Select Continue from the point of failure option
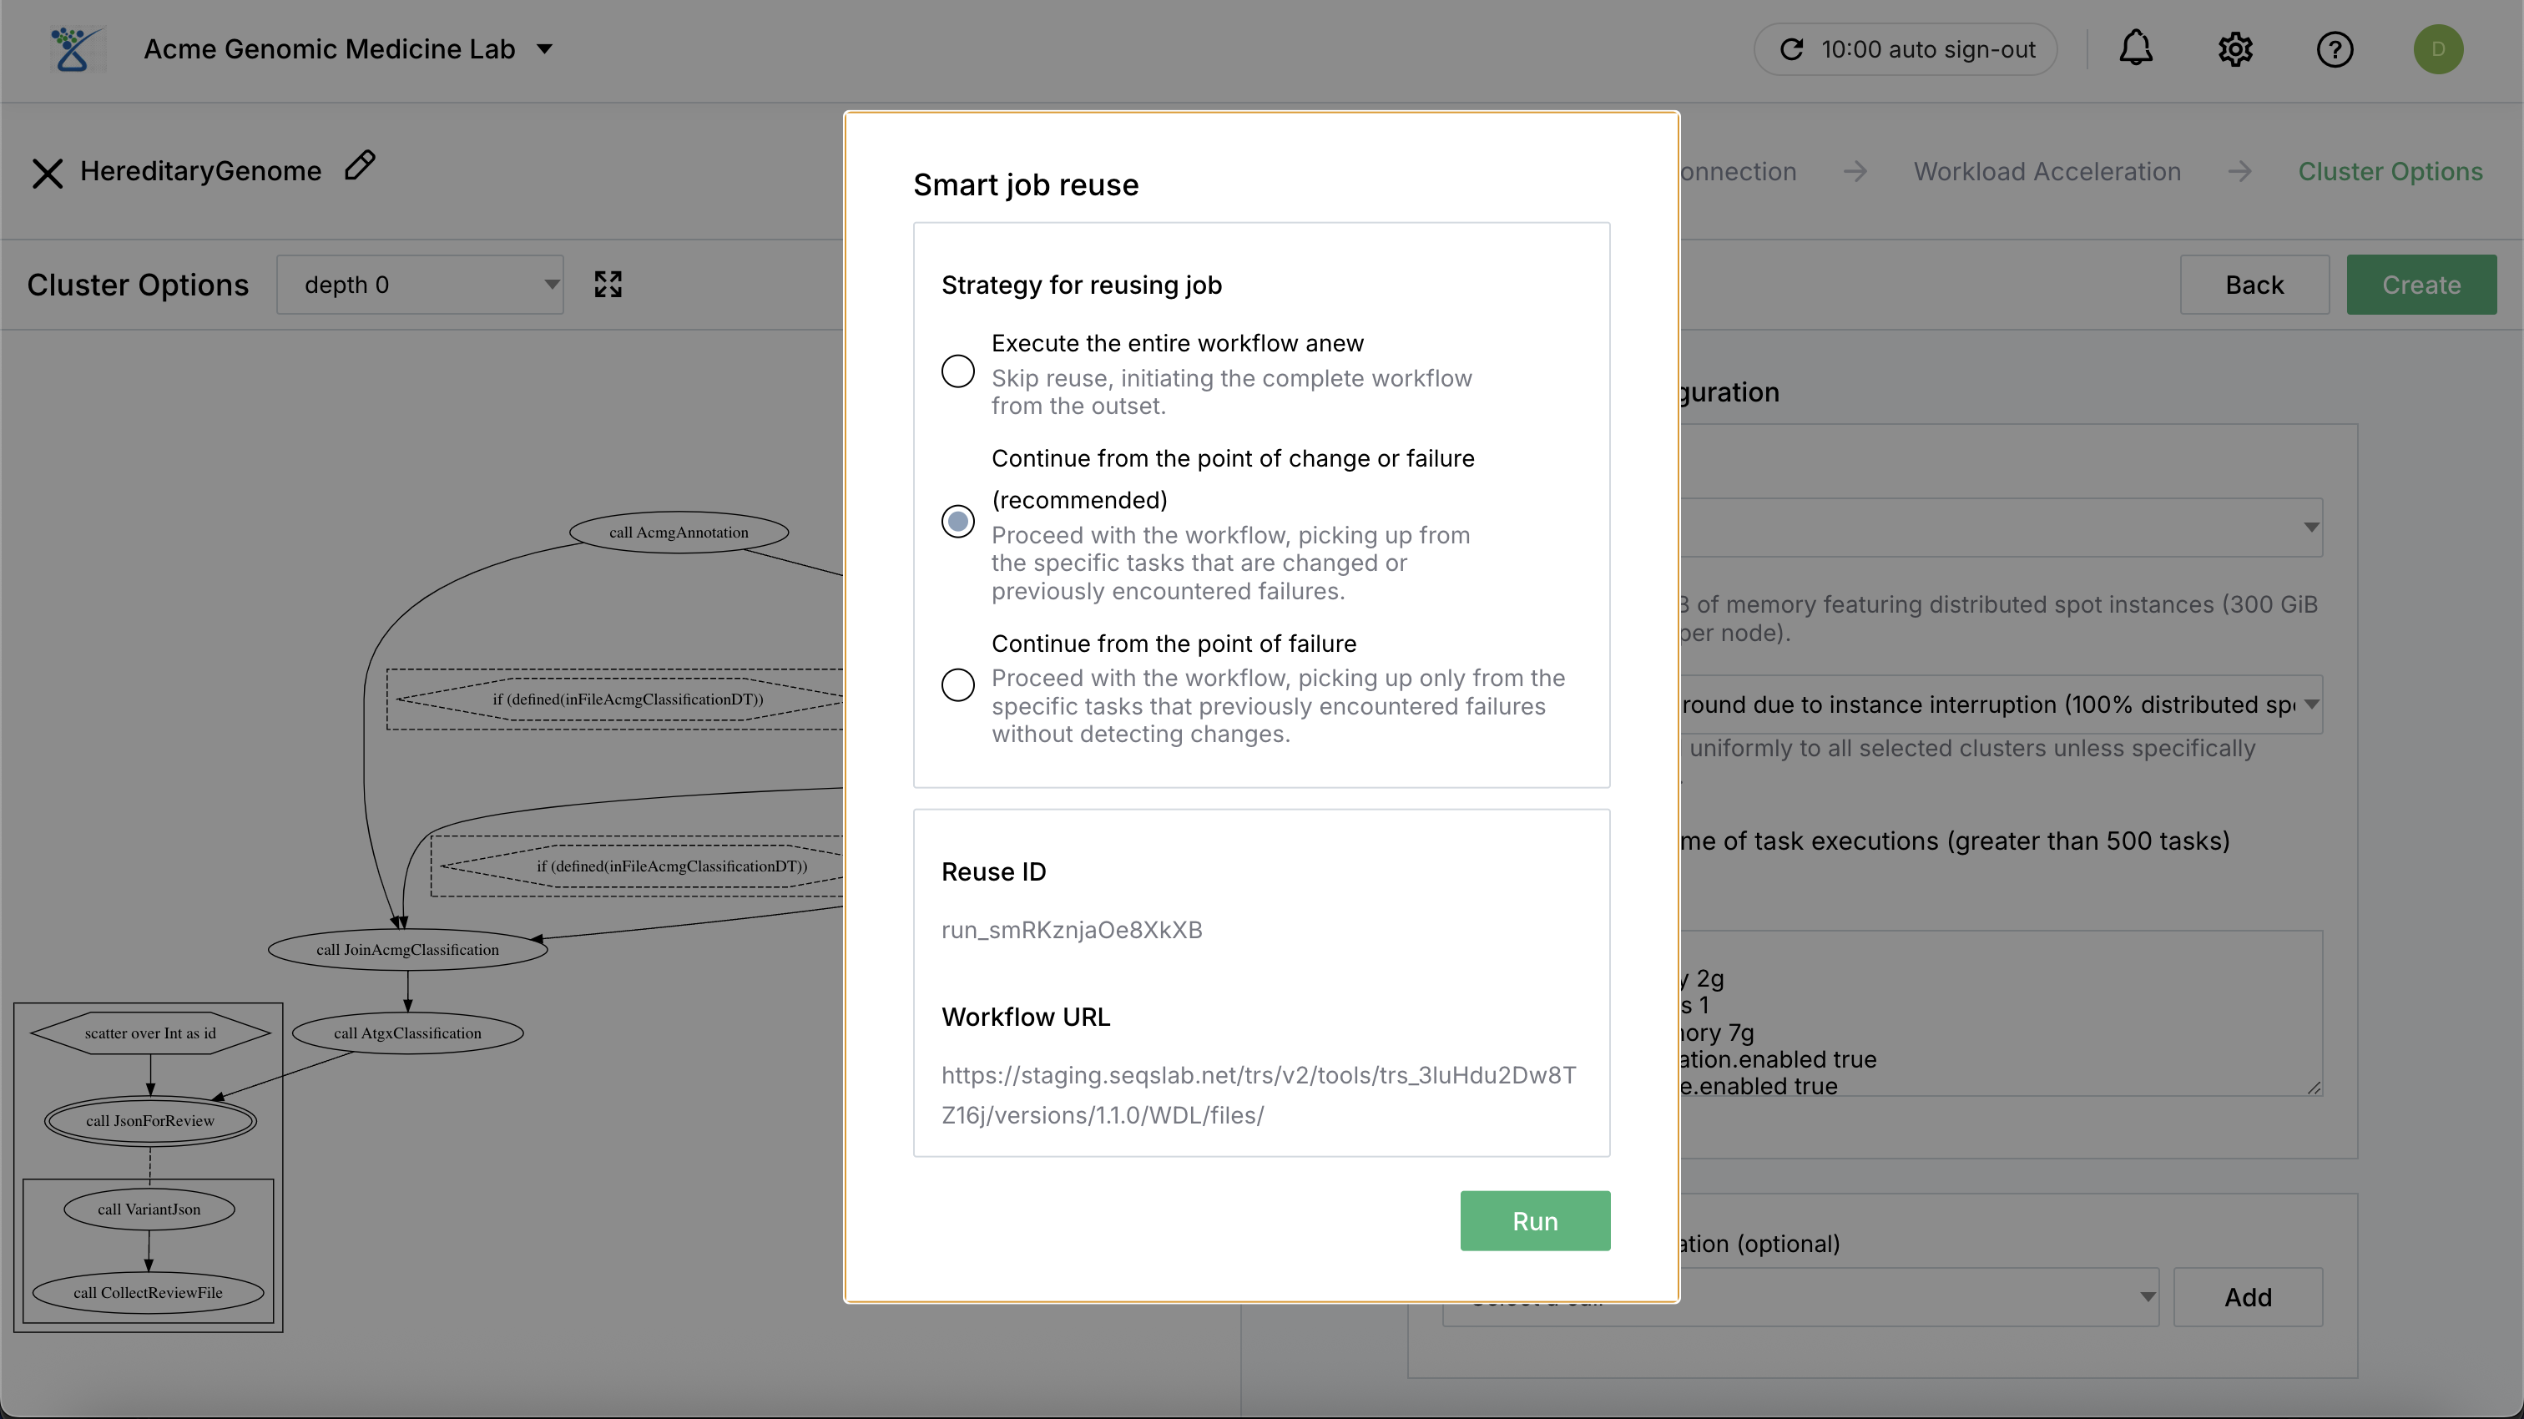Screen dimensions: 2524x1419 (x=957, y=684)
